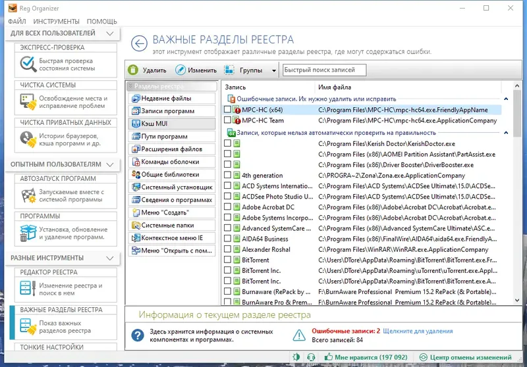Select Записи программ section
The width and height of the screenshot is (527, 367).
(x=172, y=111)
